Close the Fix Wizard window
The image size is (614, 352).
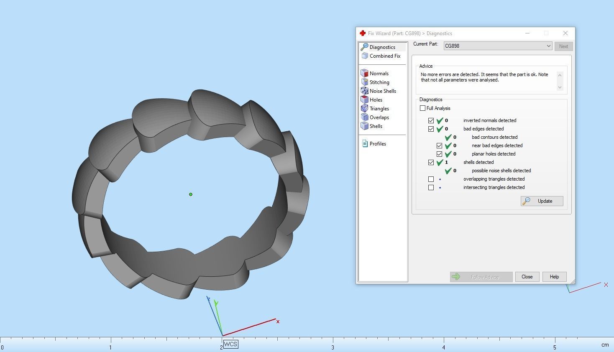click(x=565, y=33)
